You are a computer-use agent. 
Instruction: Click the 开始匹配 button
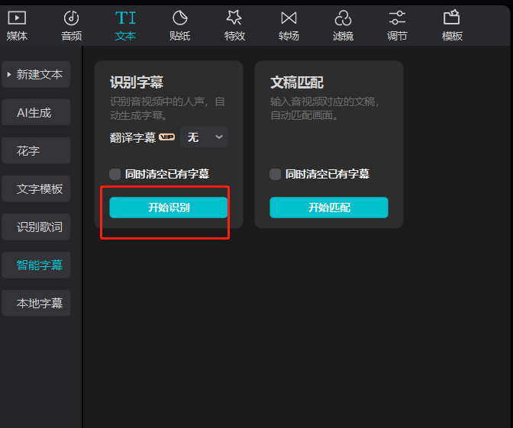click(329, 208)
